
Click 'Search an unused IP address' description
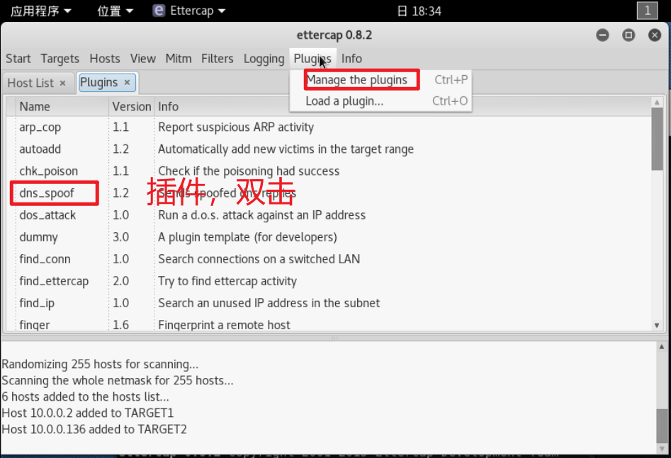click(269, 303)
